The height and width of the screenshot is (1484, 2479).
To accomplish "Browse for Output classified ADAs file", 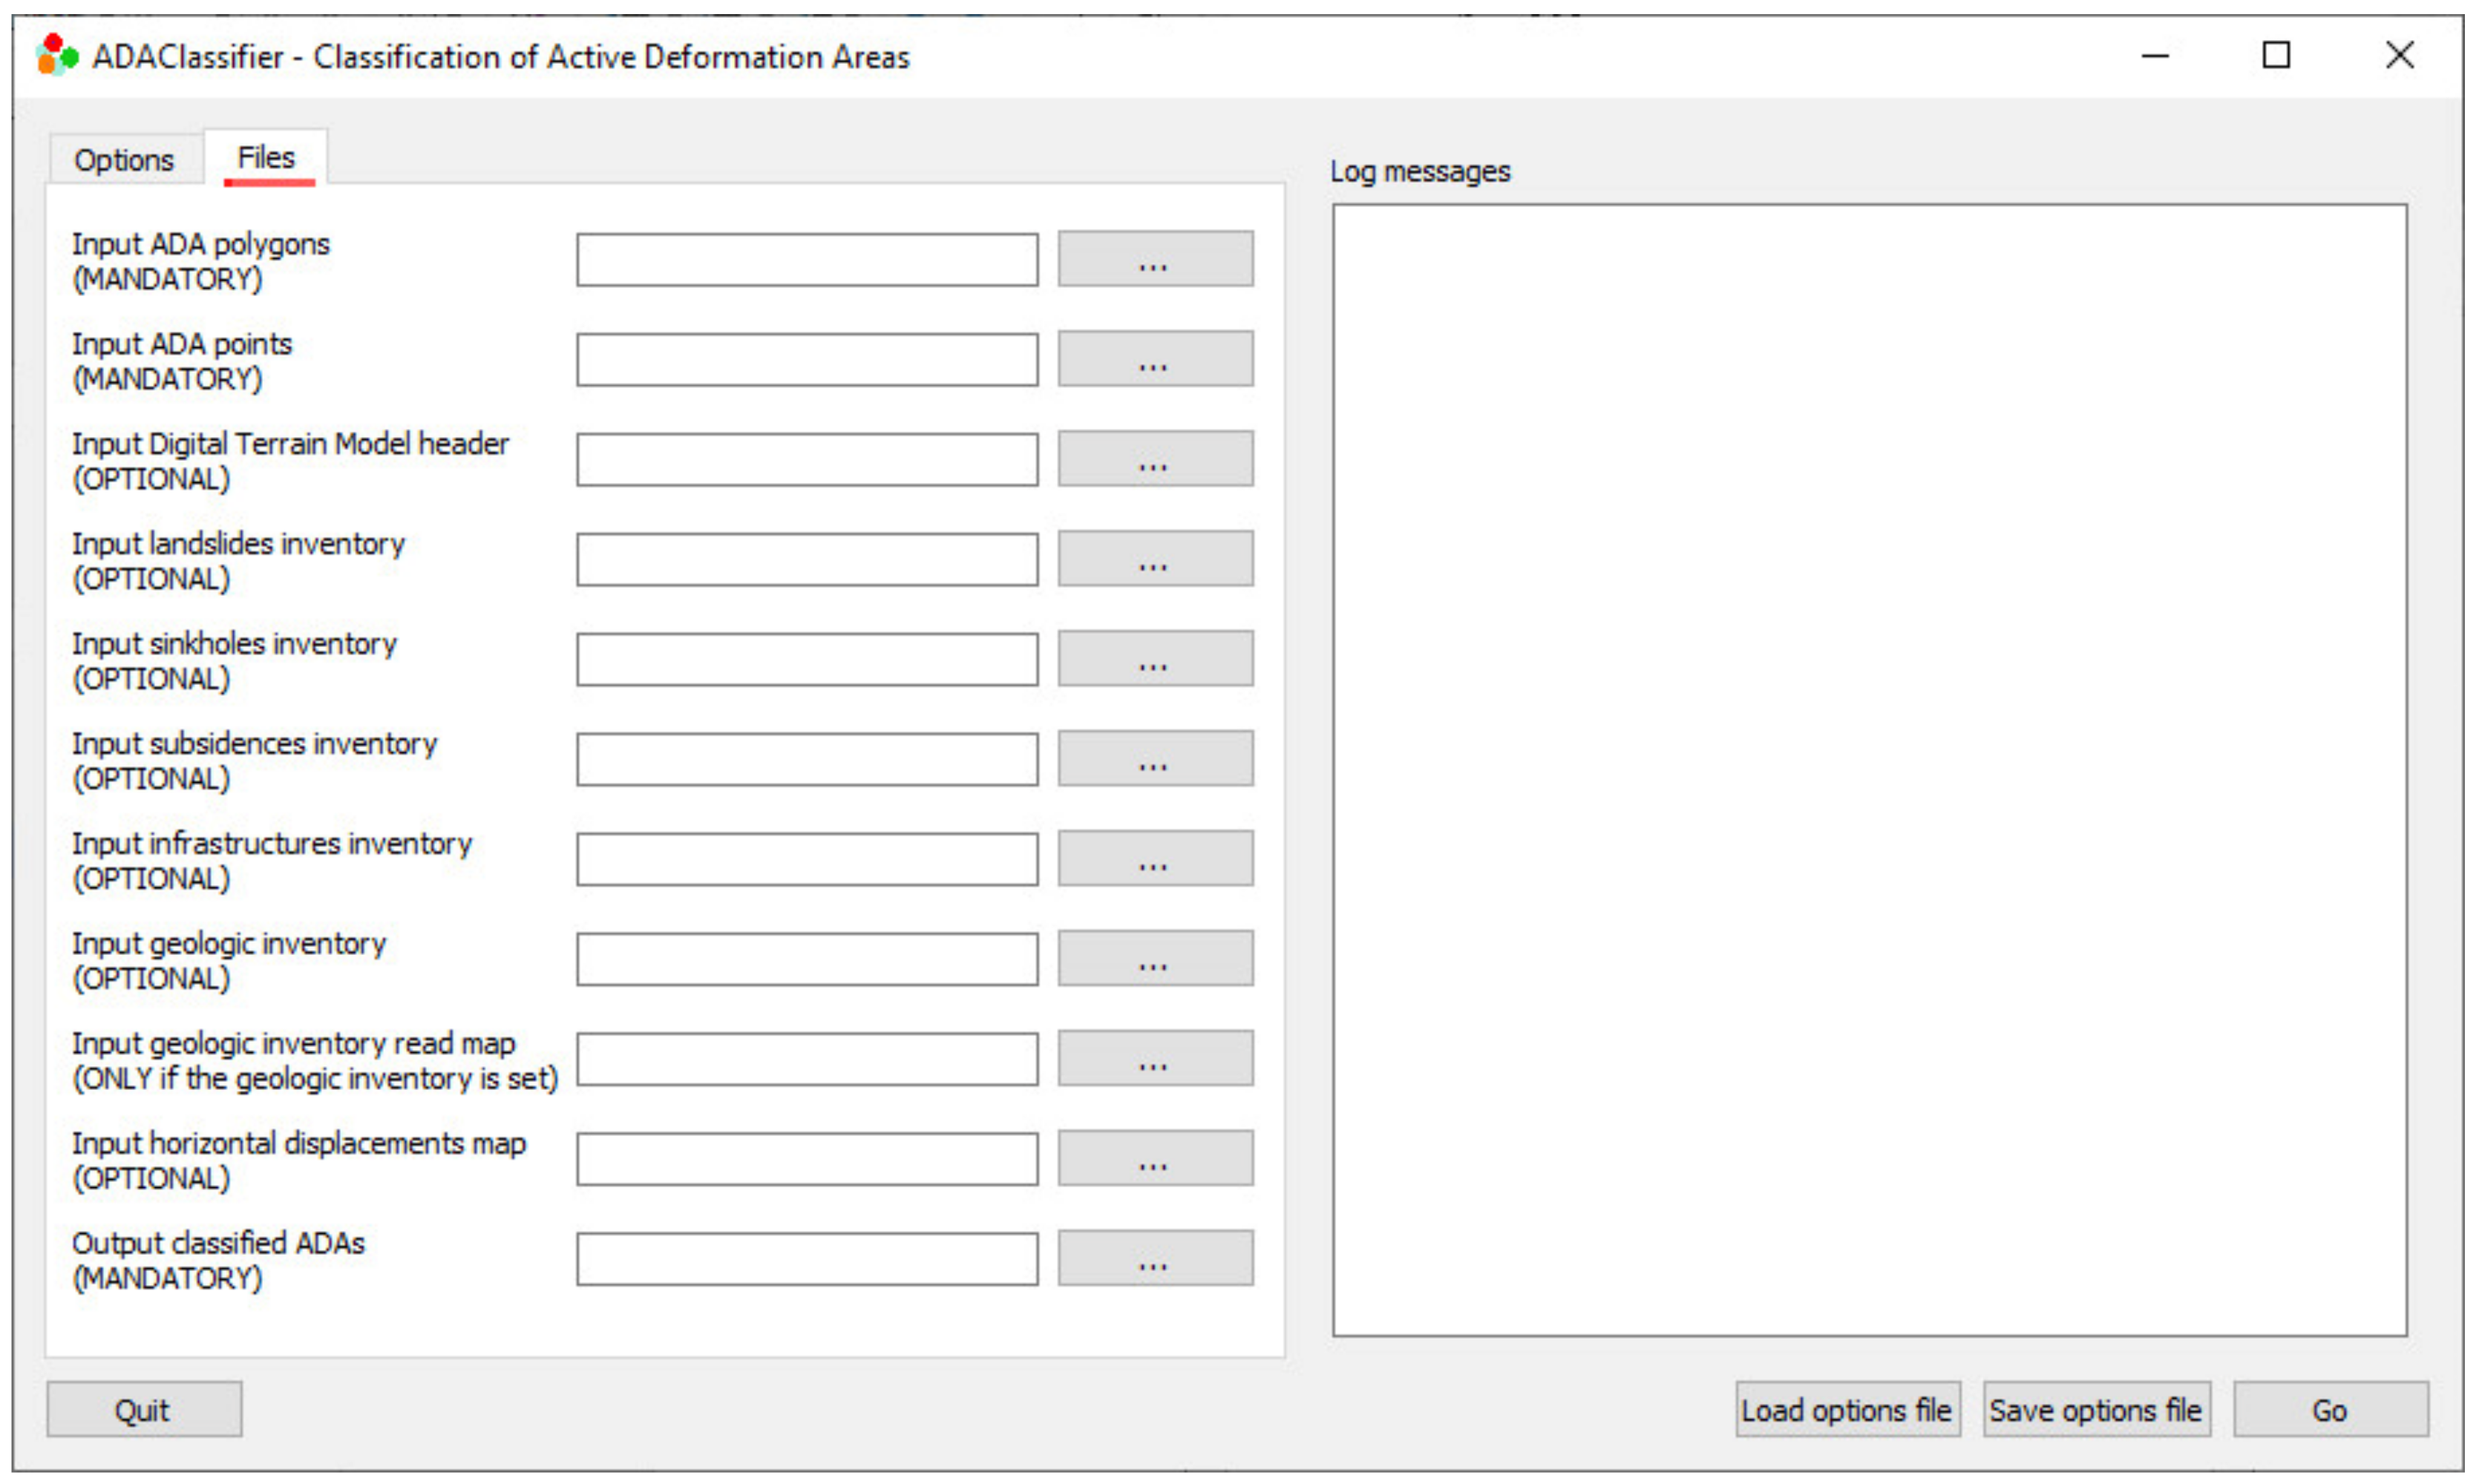I will click(1154, 1259).
